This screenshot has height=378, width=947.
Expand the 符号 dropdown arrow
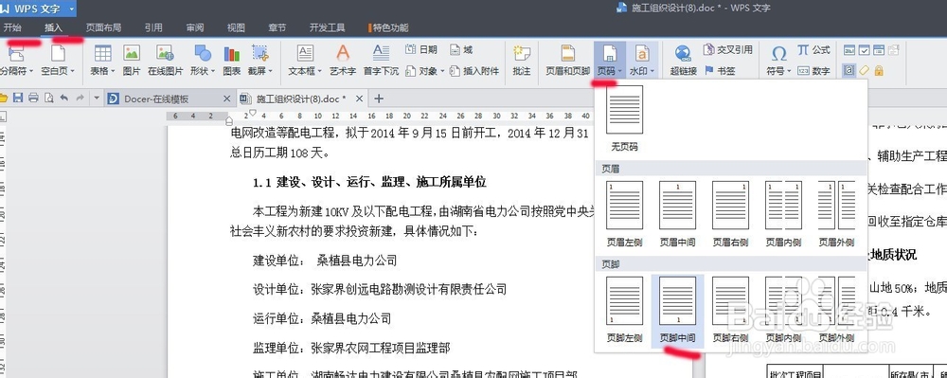790,71
